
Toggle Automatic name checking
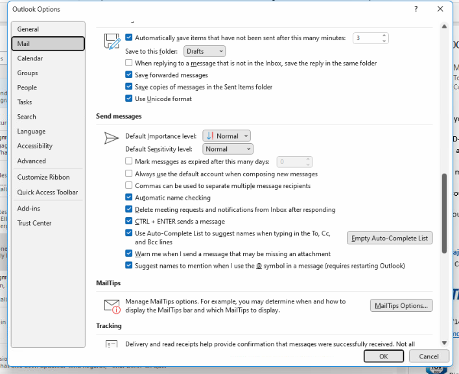(x=129, y=197)
